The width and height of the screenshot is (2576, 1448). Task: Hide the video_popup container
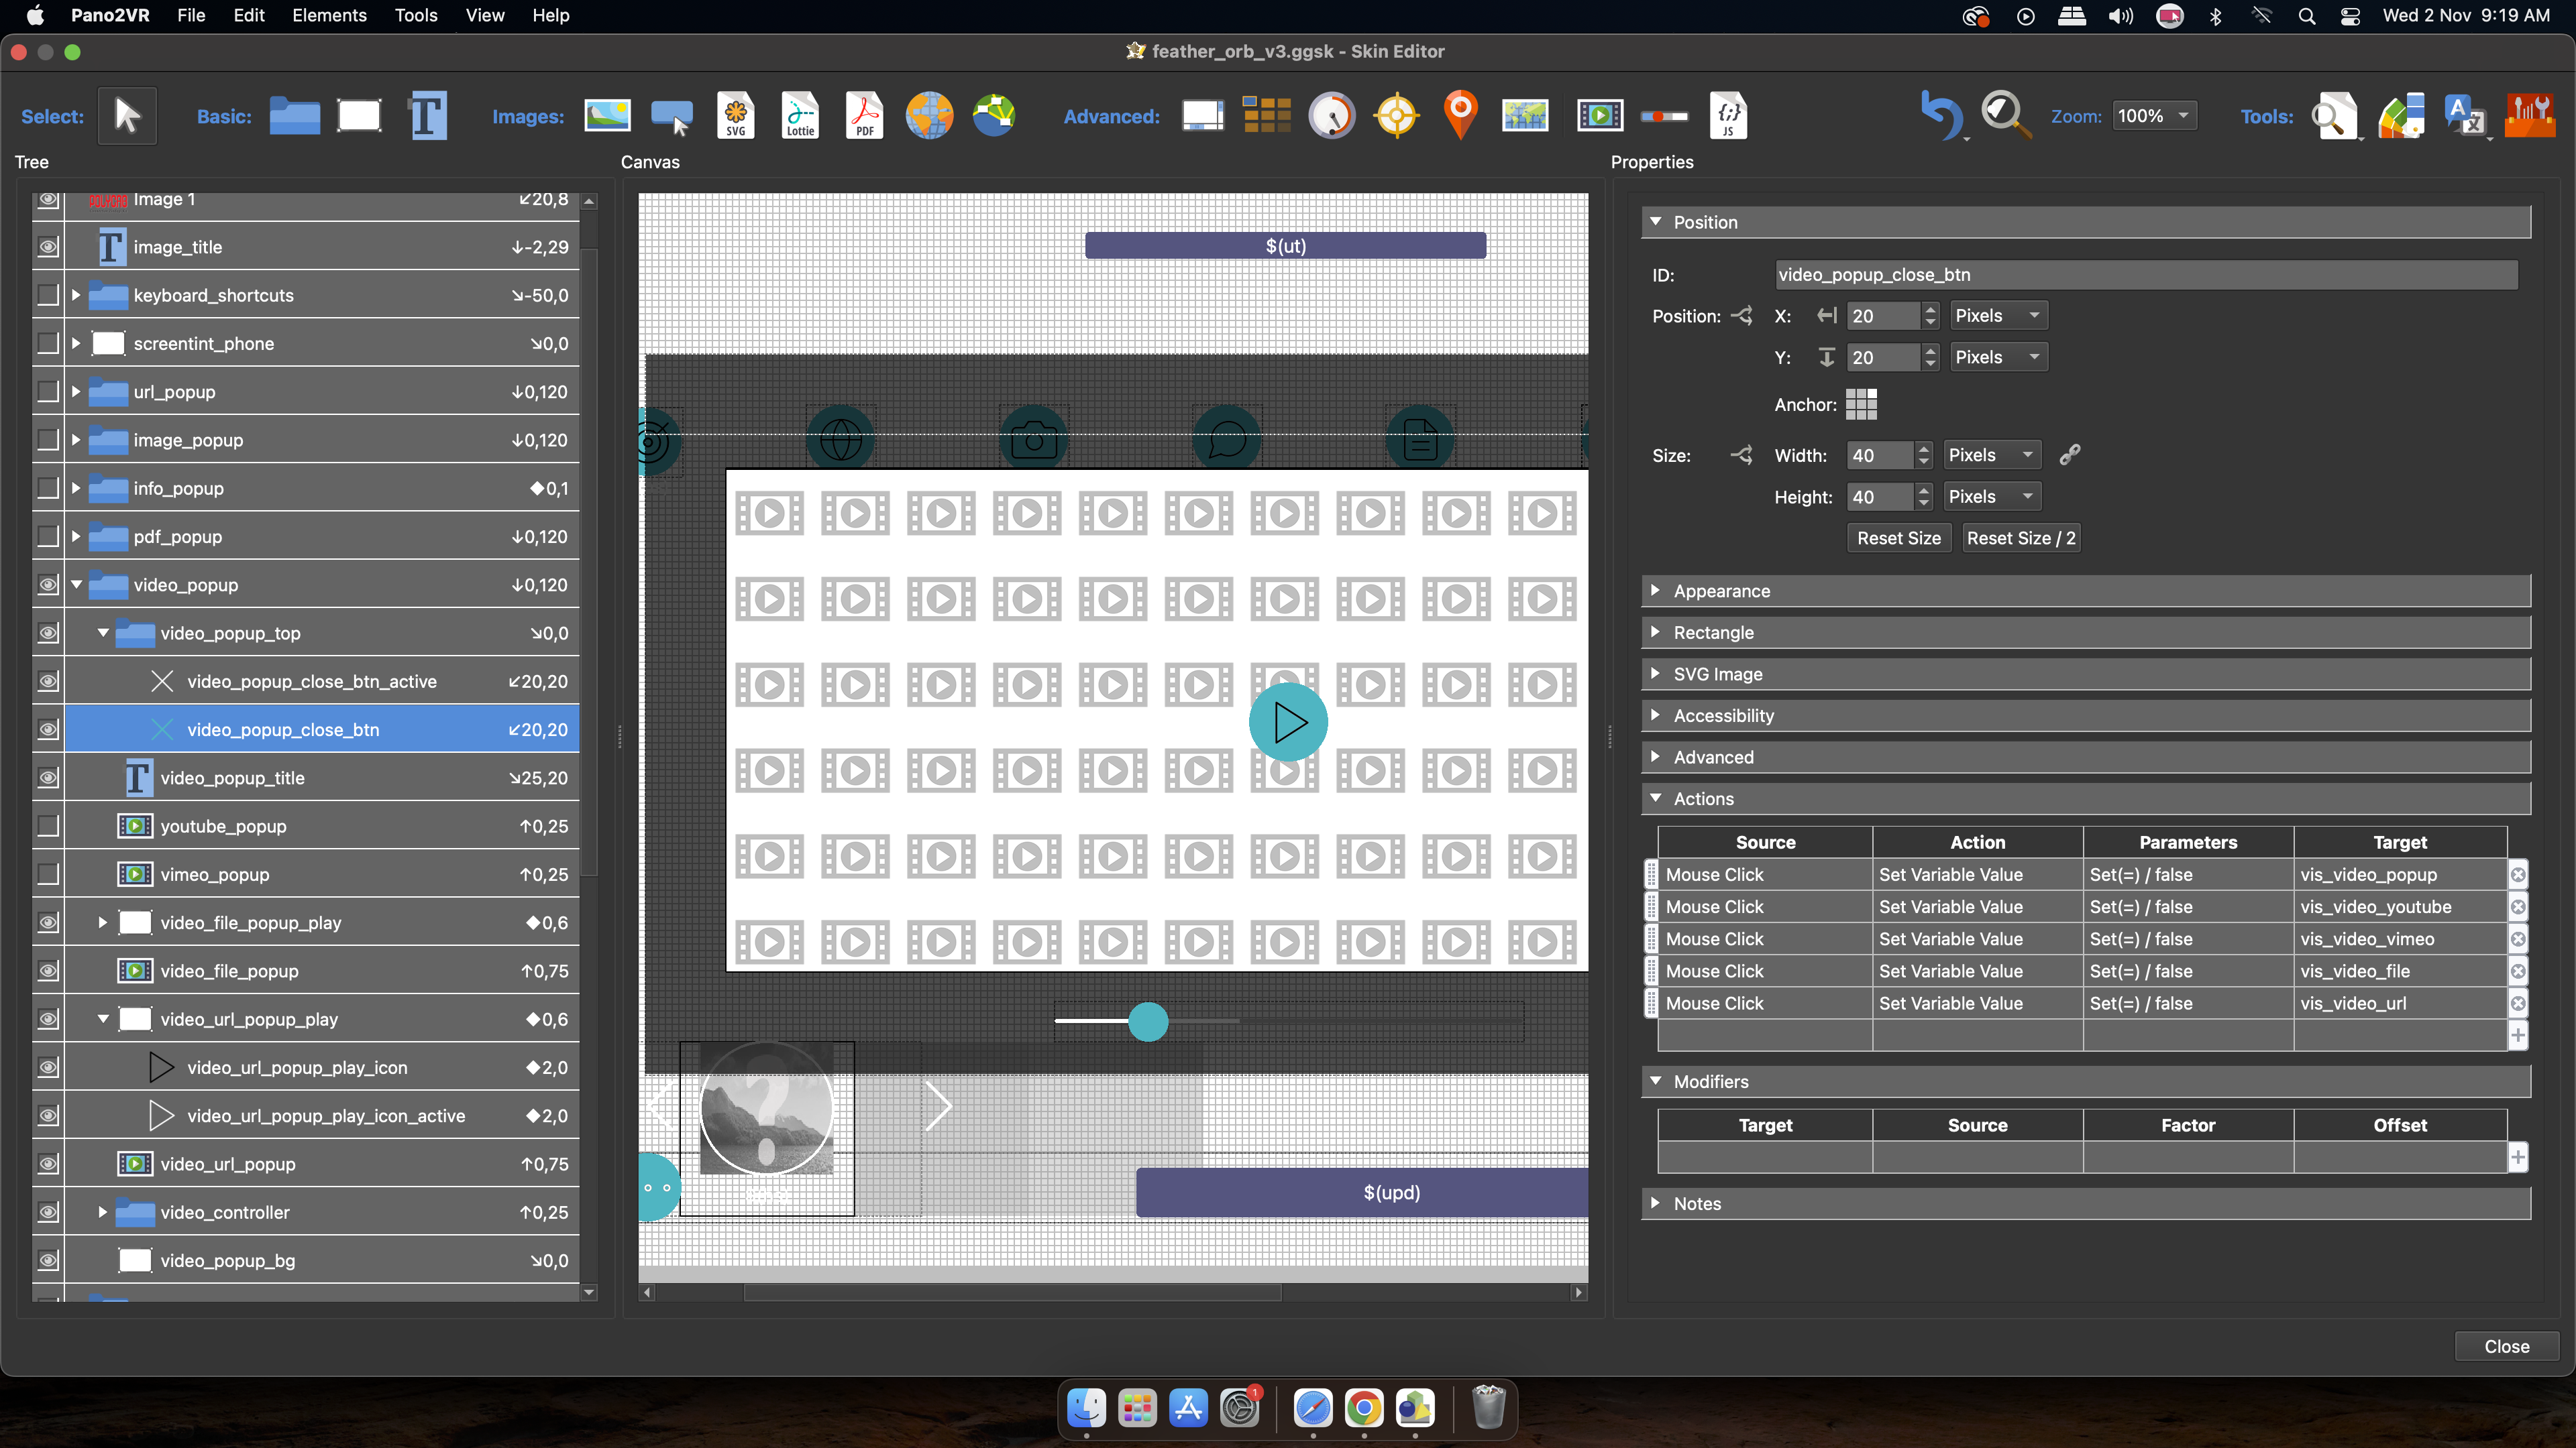tap(48, 585)
